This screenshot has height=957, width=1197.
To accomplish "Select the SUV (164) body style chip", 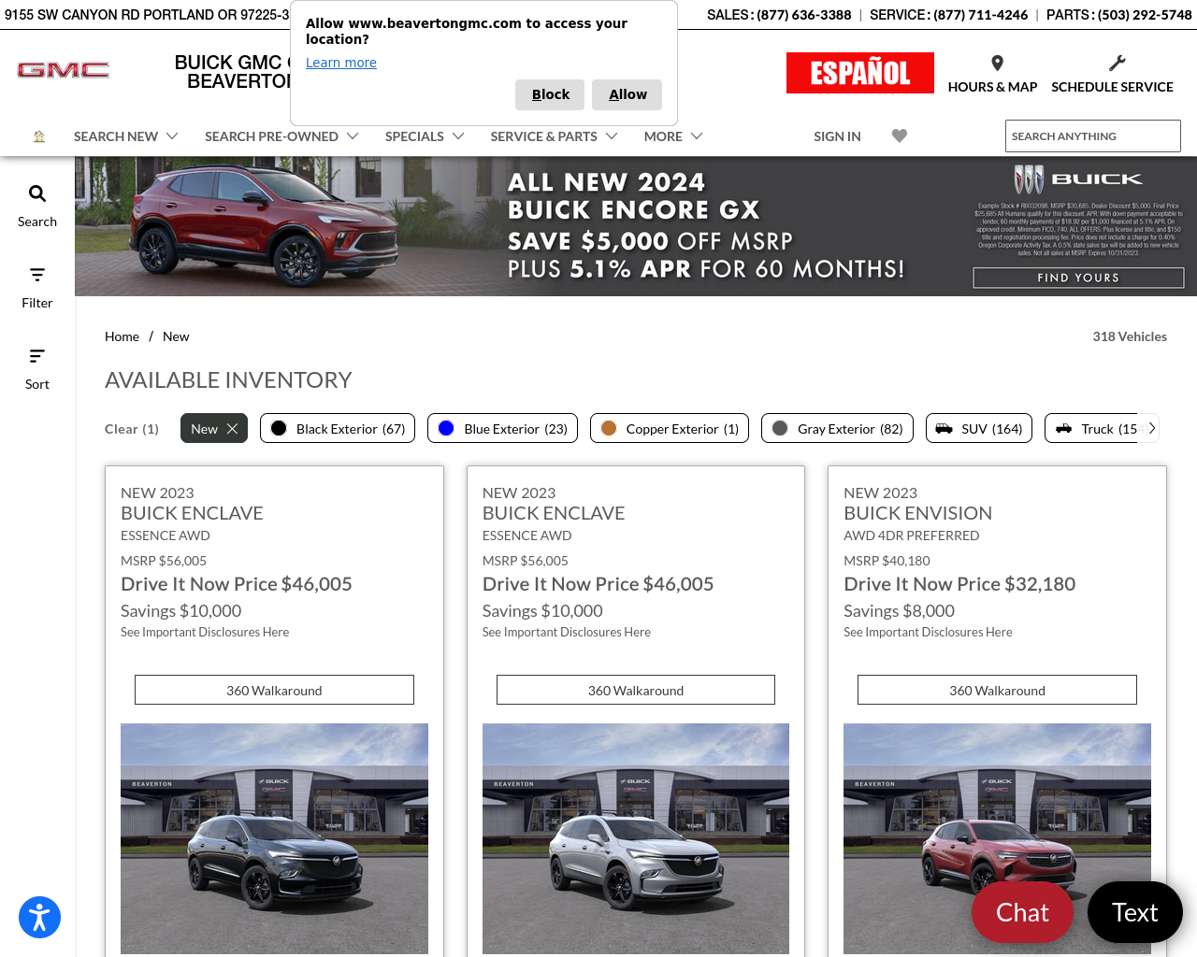I will coord(979,428).
